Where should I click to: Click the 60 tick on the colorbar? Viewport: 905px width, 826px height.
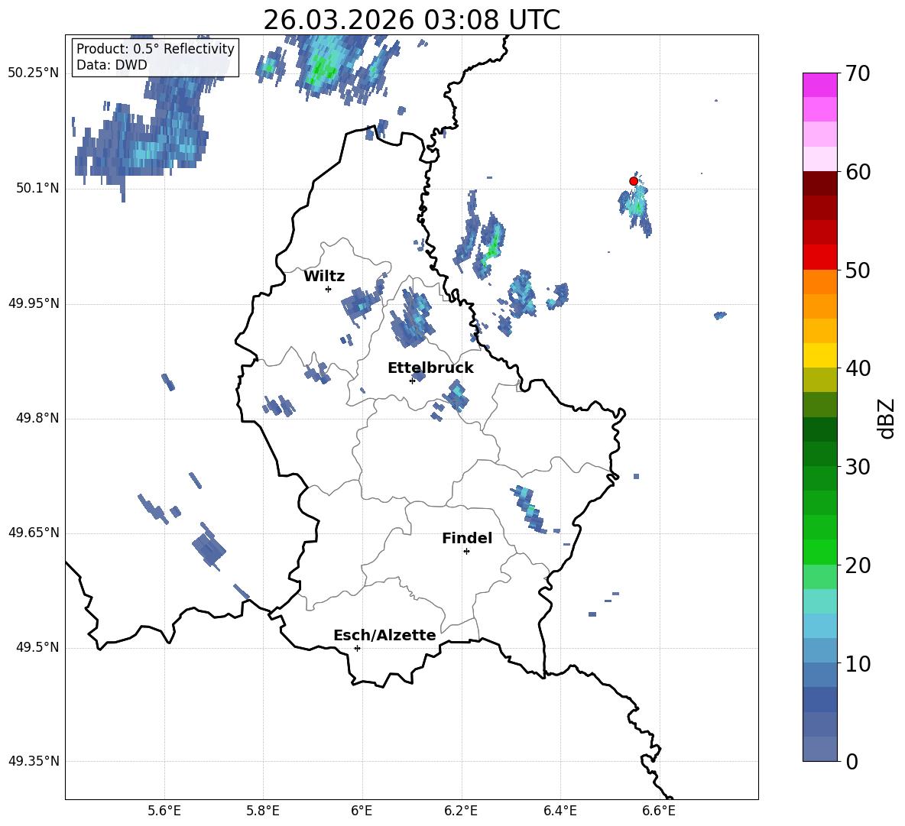(x=858, y=172)
